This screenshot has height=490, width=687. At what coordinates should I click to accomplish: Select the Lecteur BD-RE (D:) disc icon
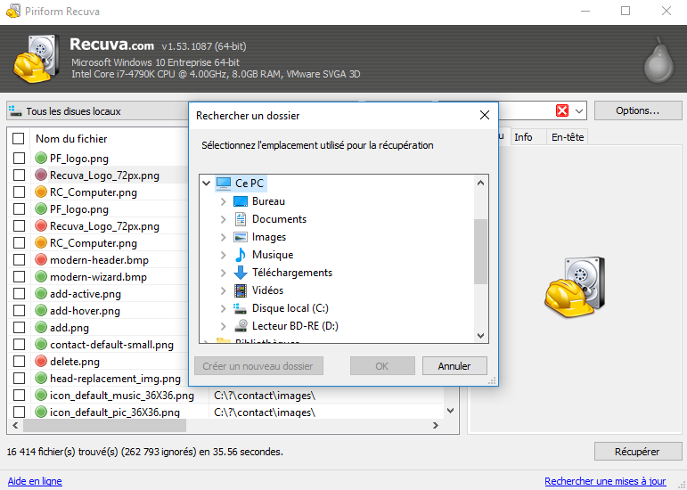pyautogui.click(x=240, y=326)
